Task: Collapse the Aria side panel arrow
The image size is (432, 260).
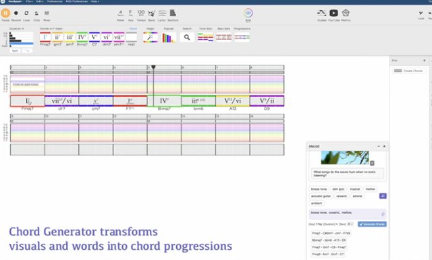Action: [424, 61]
